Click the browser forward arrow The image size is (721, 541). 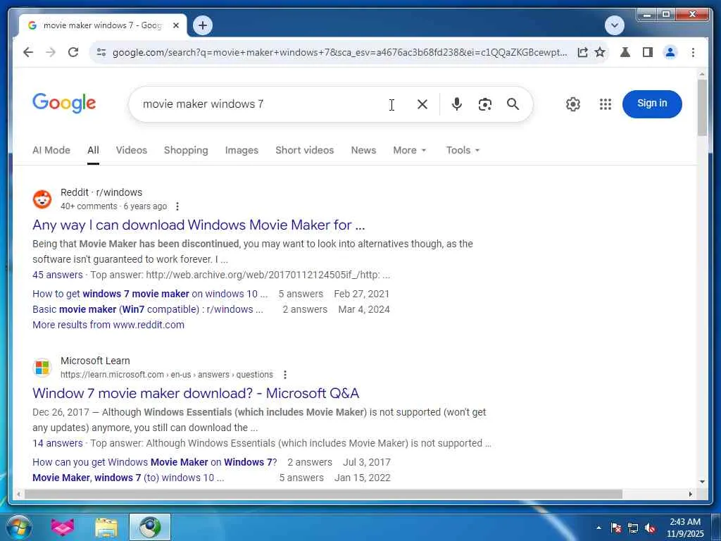pos(51,52)
